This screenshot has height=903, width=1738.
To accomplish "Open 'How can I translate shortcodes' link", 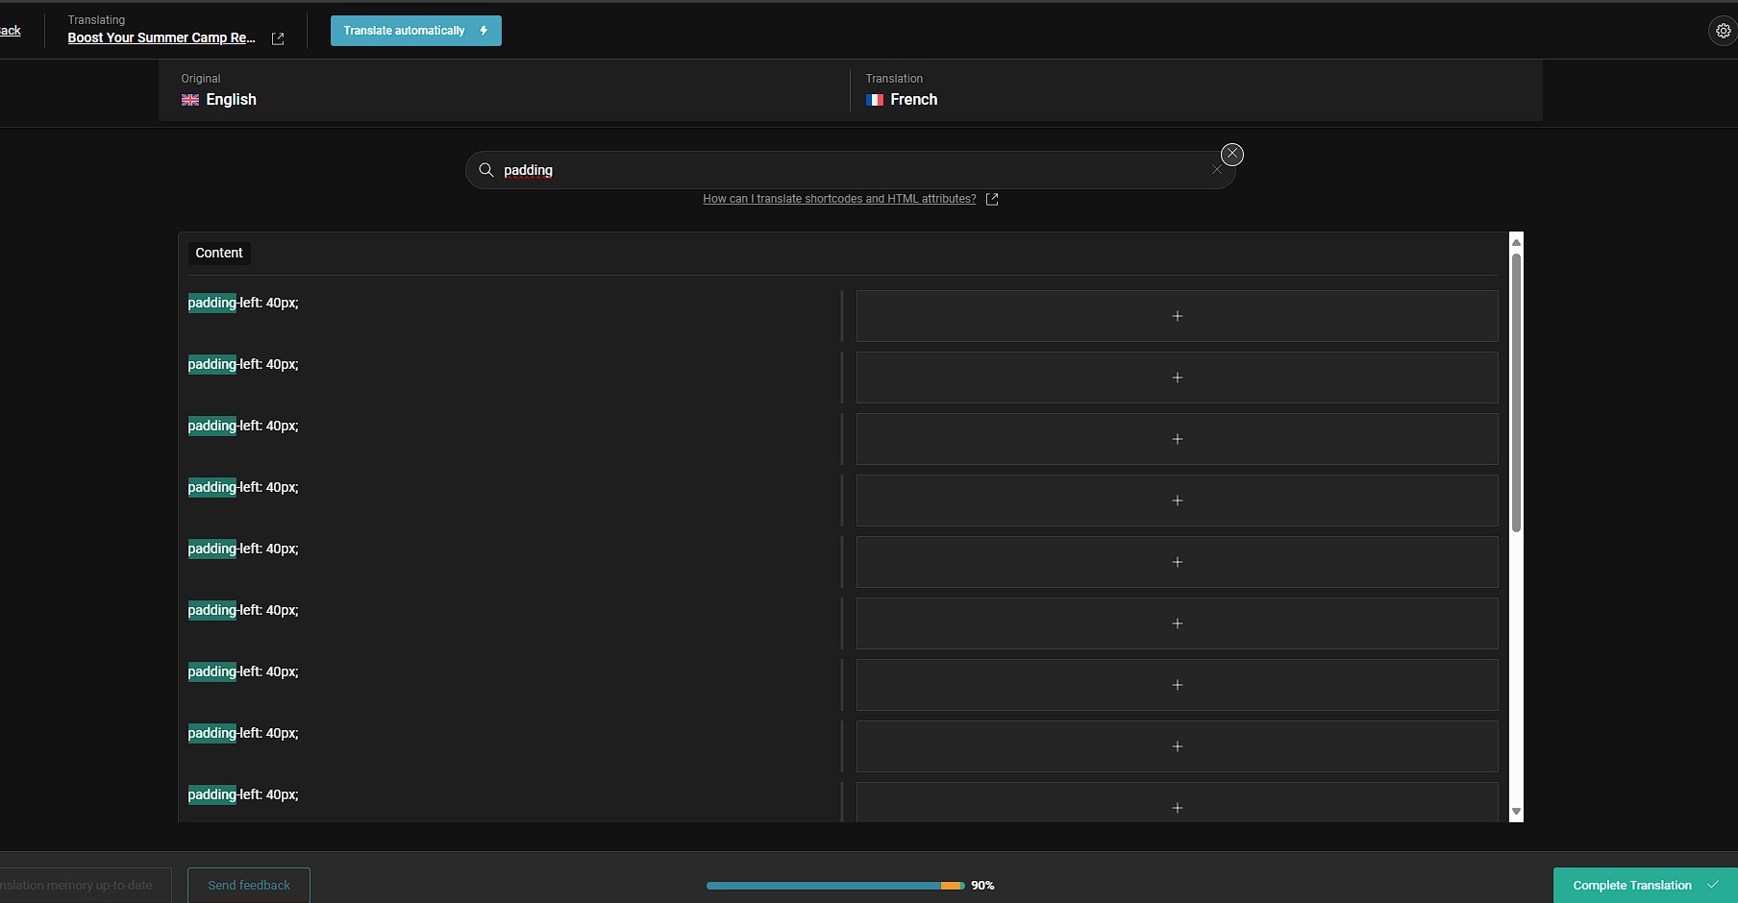I will click(x=838, y=199).
